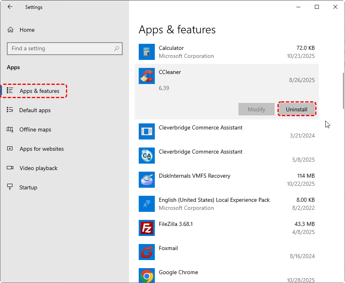Click the FileZilla app icon

pyautogui.click(x=146, y=228)
